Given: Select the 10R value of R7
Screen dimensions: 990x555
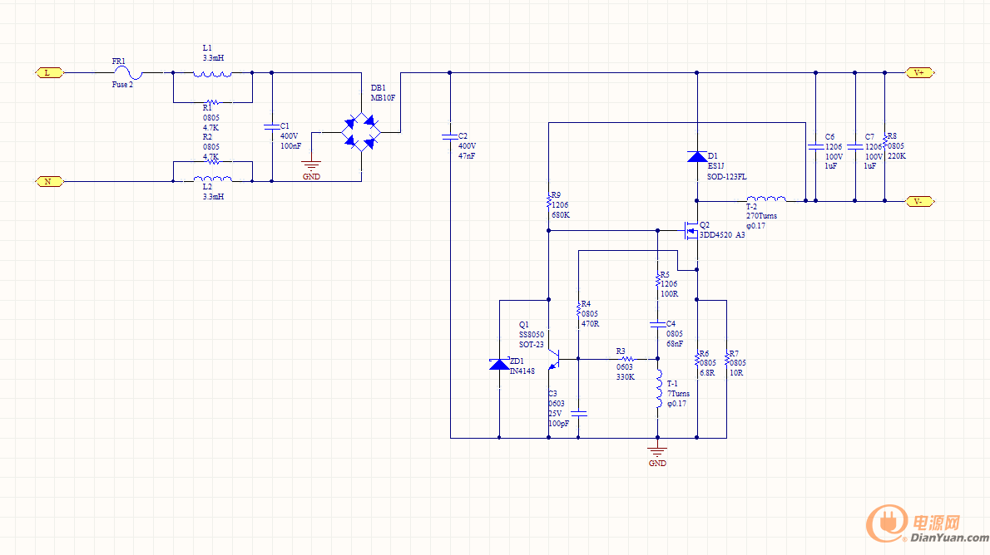Looking at the screenshot, I should [x=736, y=373].
